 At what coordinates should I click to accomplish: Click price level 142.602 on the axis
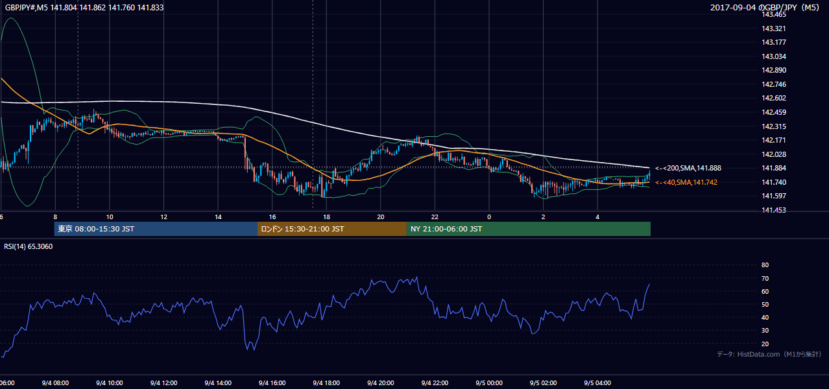pos(773,98)
